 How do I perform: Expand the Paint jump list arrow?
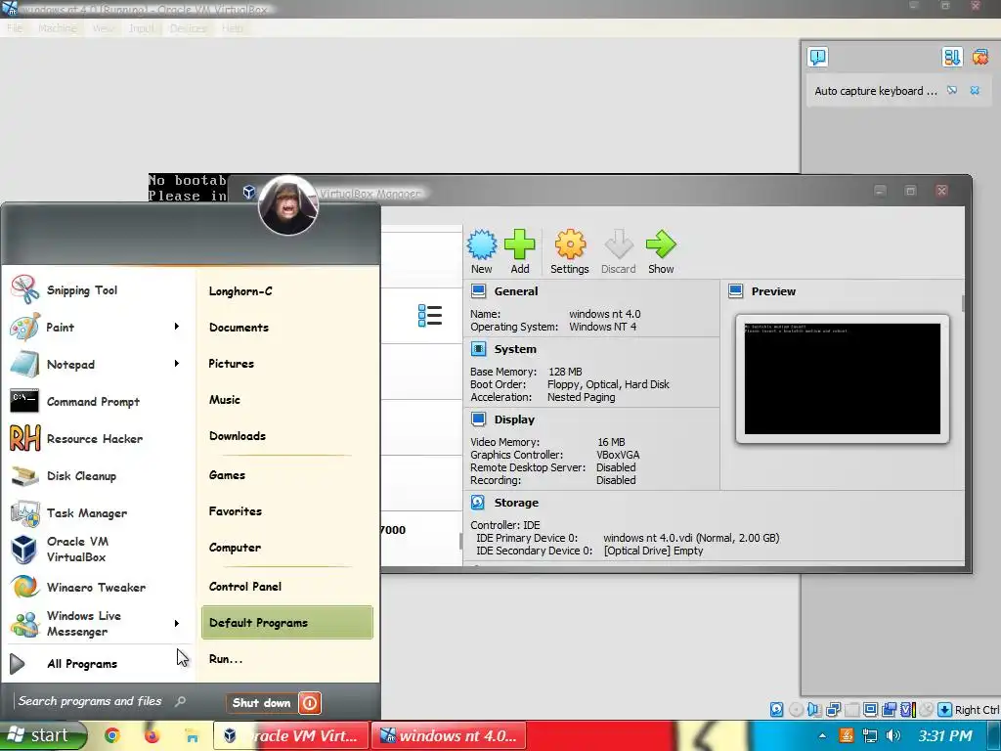[177, 327]
